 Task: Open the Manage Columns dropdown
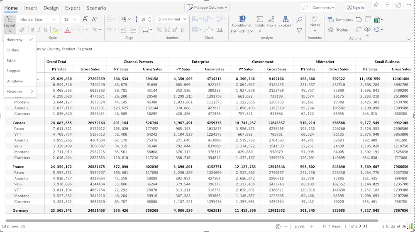click(x=207, y=7)
